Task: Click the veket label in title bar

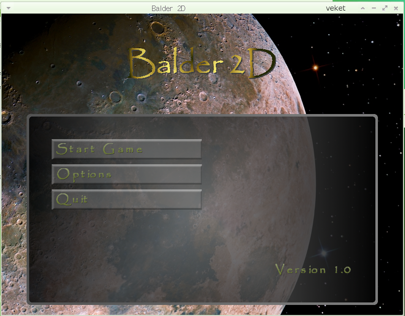Action: click(x=336, y=8)
